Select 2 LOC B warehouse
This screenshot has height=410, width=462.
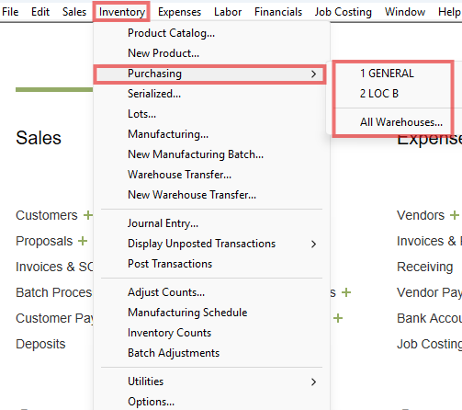tap(379, 94)
